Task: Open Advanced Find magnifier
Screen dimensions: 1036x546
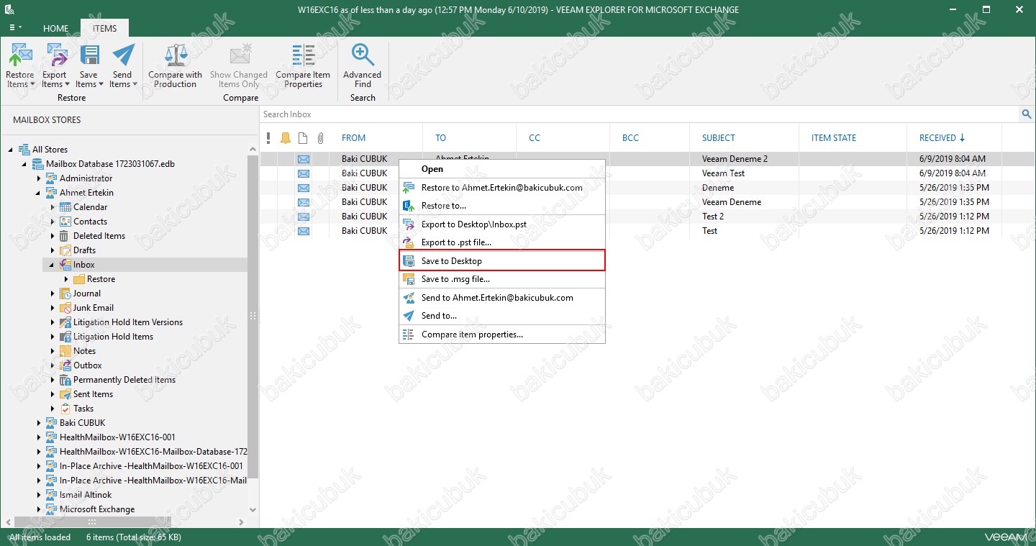Action: (x=363, y=55)
